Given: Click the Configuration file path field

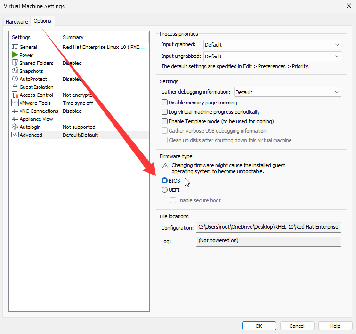Looking at the screenshot, I should 268,227.
